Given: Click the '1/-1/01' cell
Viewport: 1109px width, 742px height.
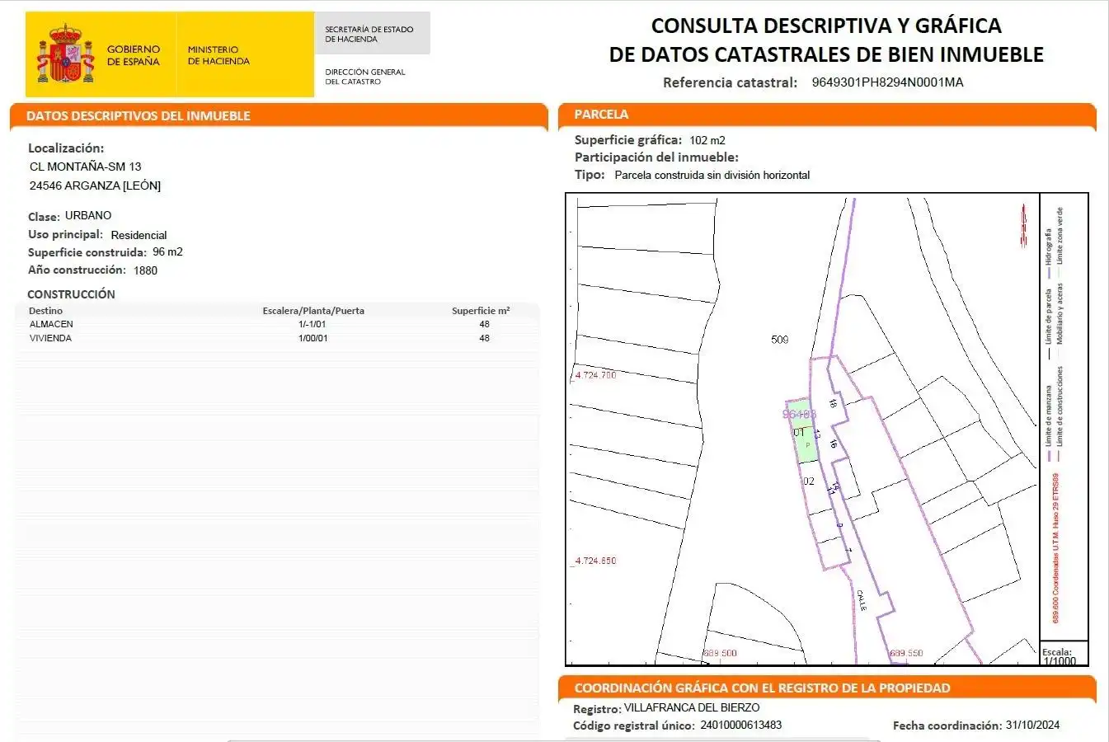Looking at the screenshot, I should pyautogui.click(x=312, y=324).
